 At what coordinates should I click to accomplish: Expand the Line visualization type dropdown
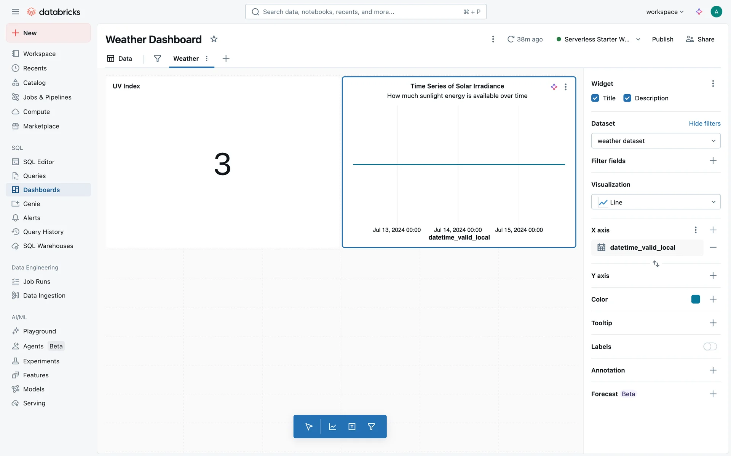point(656,202)
